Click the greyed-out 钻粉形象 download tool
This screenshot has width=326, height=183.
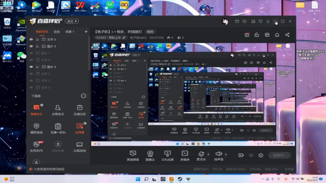point(58,146)
